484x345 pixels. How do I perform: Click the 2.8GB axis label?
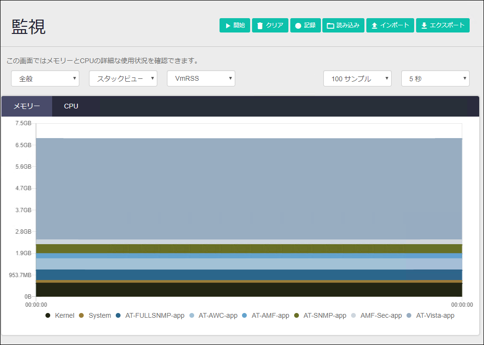tap(23, 232)
